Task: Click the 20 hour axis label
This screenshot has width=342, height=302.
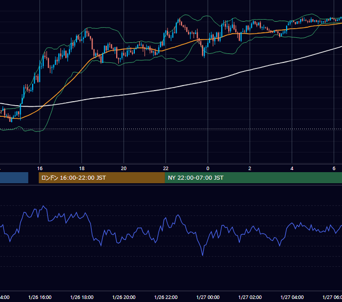Action: 124,169
